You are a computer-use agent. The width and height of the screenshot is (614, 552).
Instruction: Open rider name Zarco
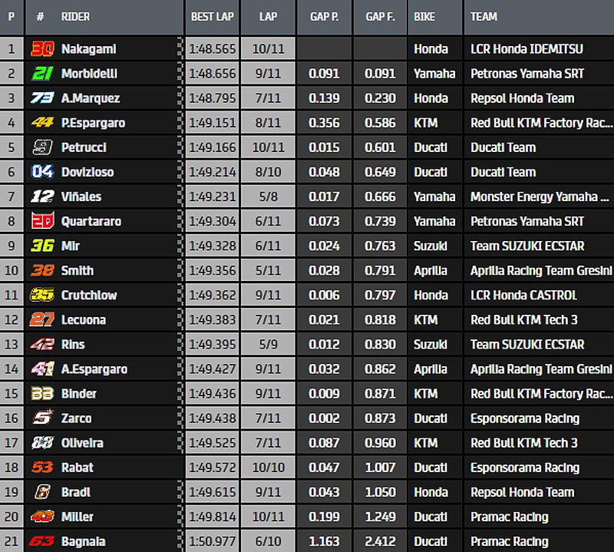pyautogui.click(x=76, y=418)
